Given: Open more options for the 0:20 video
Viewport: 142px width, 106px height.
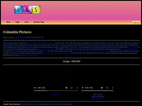Looking at the screenshot, I should click(x=77, y=88).
